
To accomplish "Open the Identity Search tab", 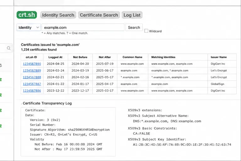I will 58,15.
